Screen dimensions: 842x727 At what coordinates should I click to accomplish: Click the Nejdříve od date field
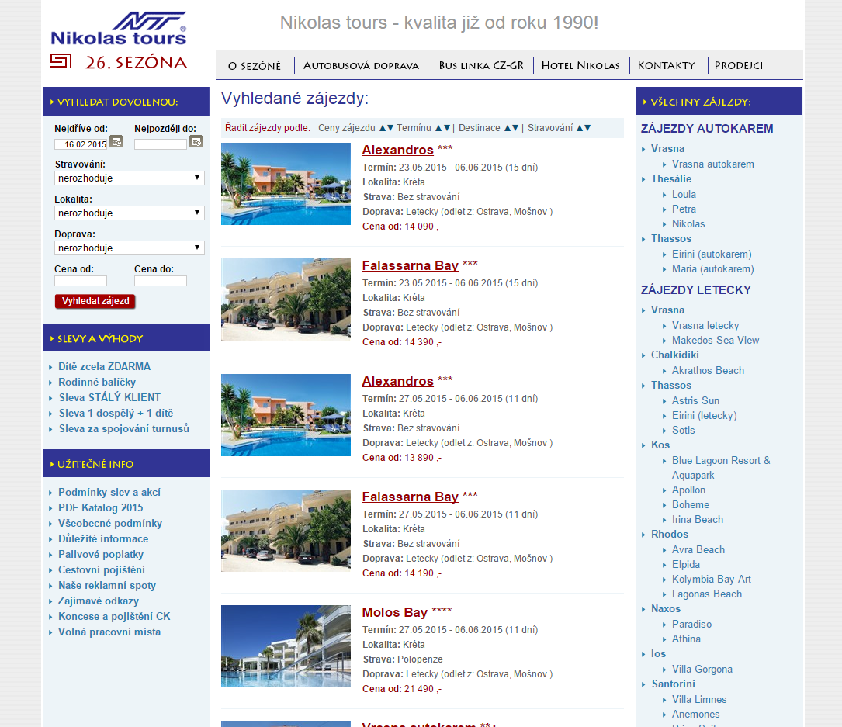[81, 144]
